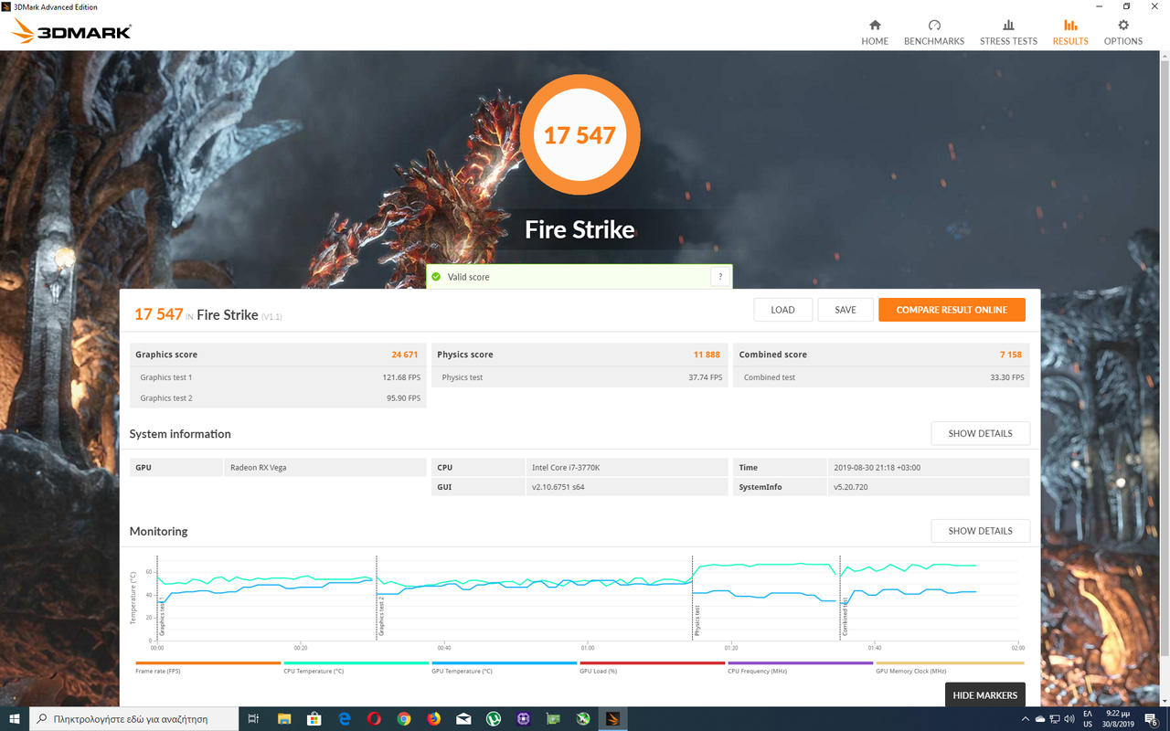The height and width of the screenshot is (731, 1170).
Task: Click the Physics score value 11 888
Action: tap(707, 355)
